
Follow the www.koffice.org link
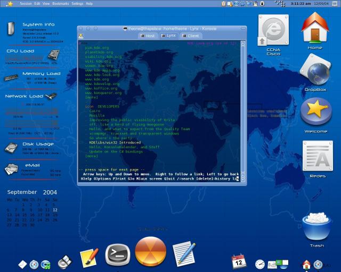tap(101, 88)
